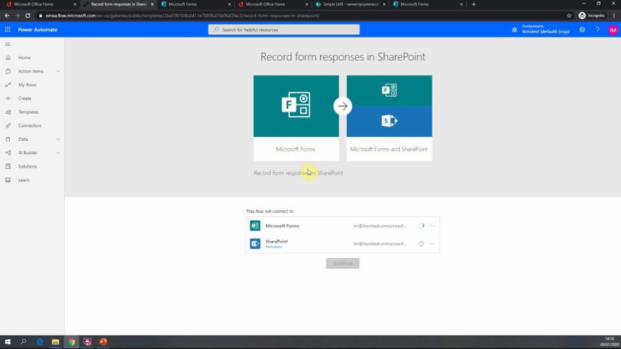621x349 pixels.
Task: Click Power Automate title link
Action: click(38, 30)
